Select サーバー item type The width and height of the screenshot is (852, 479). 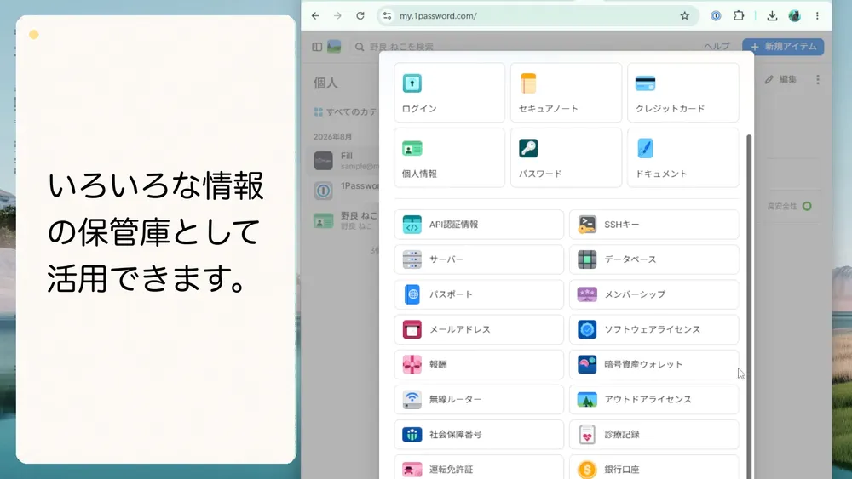[479, 259]
